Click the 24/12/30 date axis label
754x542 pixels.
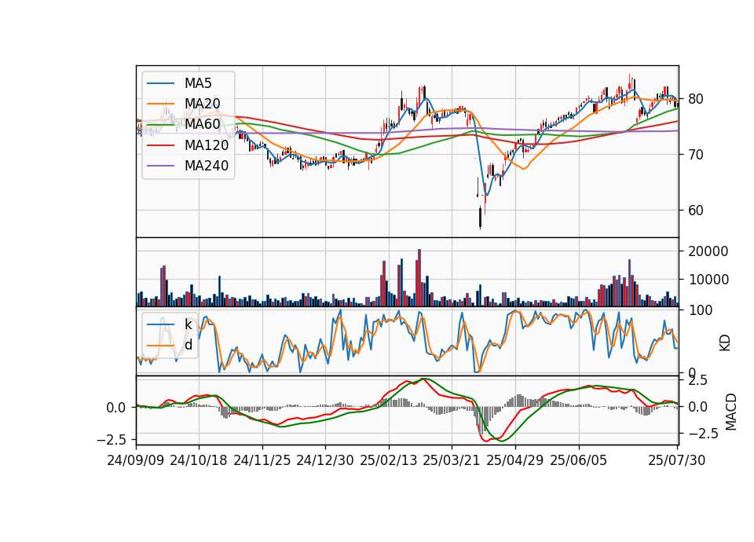click(x=325, y=460)
